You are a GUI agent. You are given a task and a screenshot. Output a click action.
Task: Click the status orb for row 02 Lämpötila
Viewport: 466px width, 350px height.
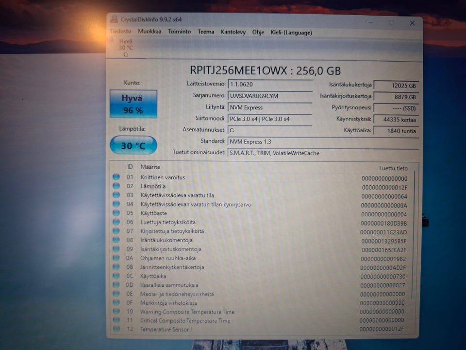pyautogui.click(x=116, y=186)
